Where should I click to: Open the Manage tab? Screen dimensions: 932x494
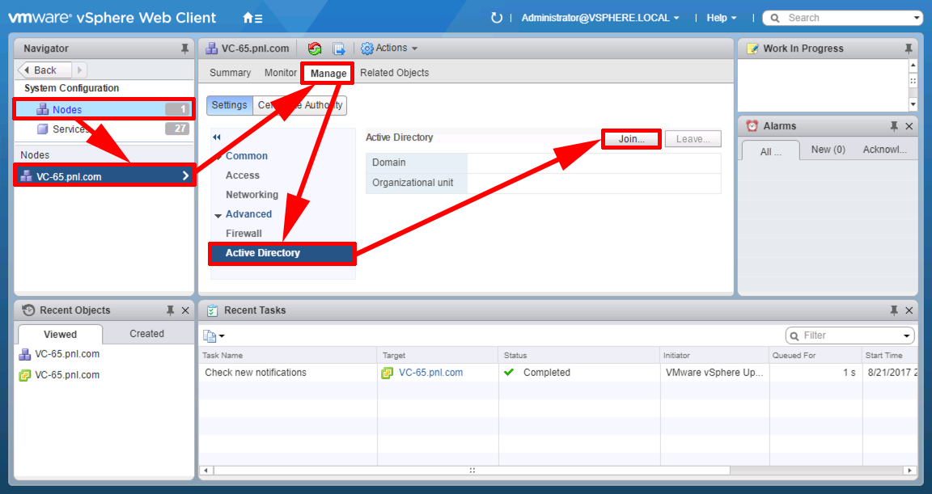point(328,73)
